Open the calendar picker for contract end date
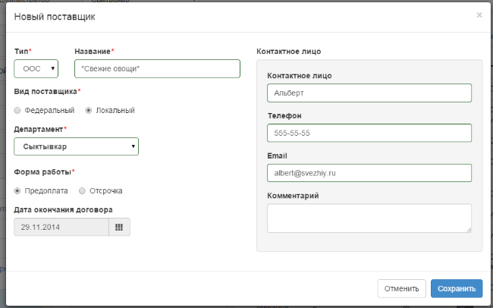 [119, 227]
